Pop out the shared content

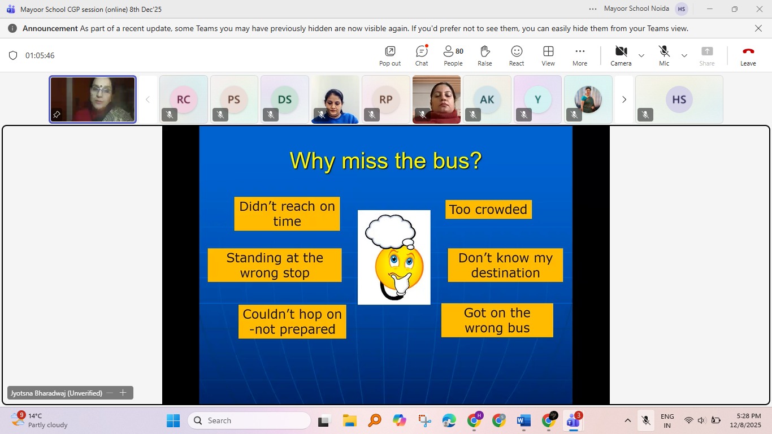tap(389, 55)
